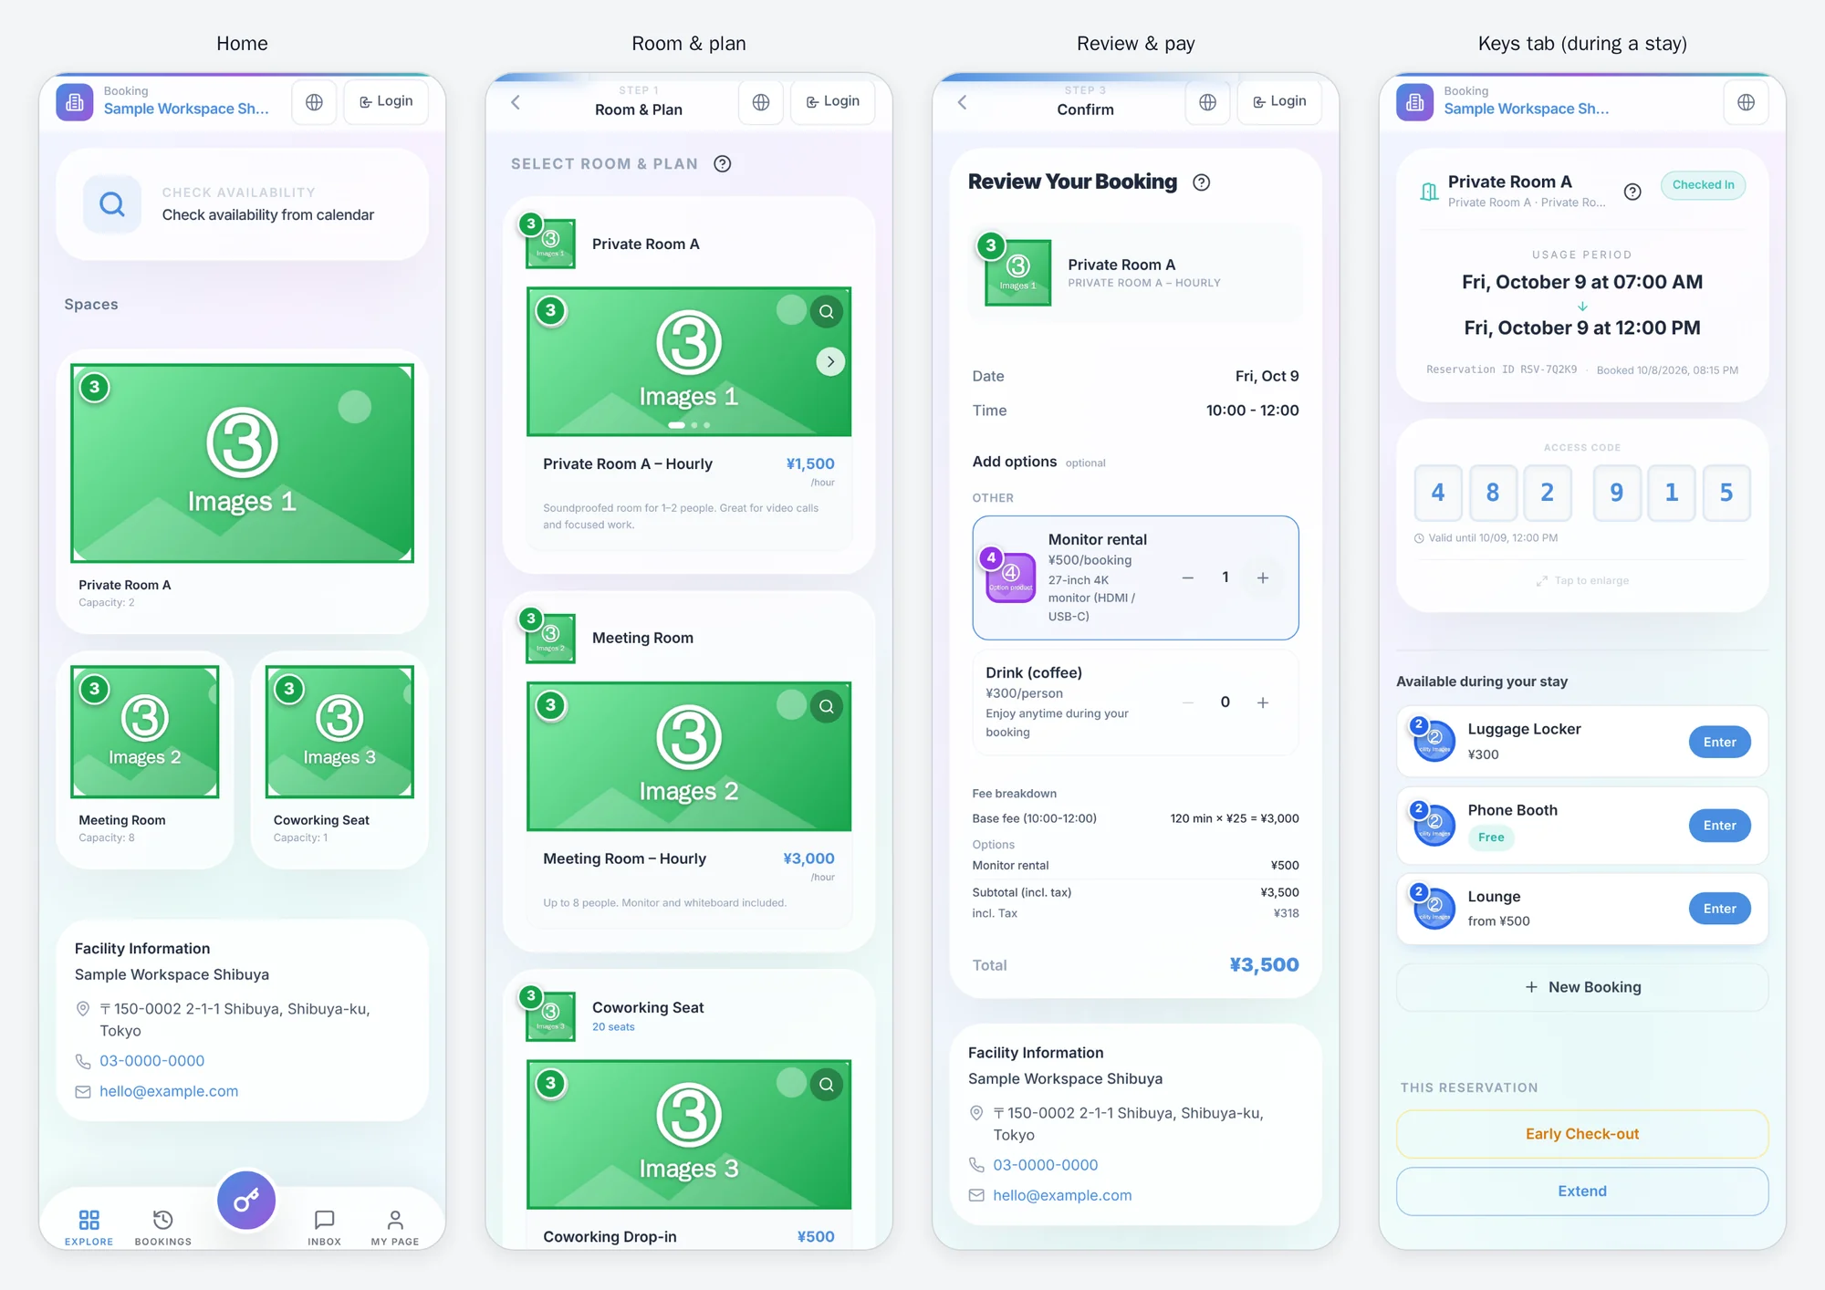This screenshot has width=1825, height=1290.
Task: Decrease Drink (coffee) quantity
Action: click(1188, 702)
